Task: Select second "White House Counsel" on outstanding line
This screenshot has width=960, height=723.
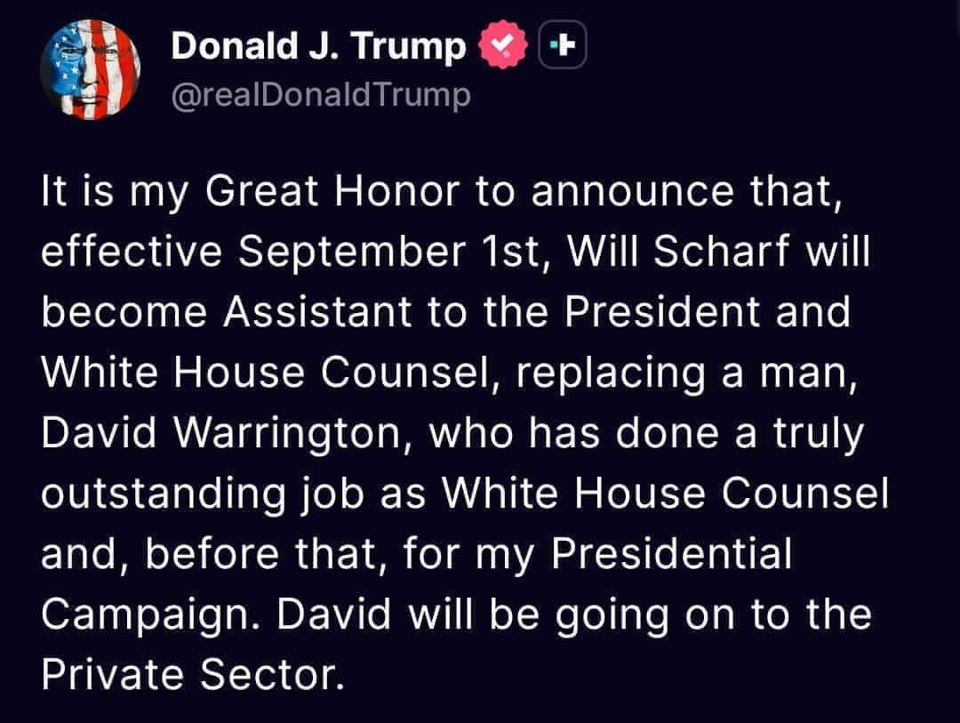Action: pyautogui.click(x=665, y=494)
